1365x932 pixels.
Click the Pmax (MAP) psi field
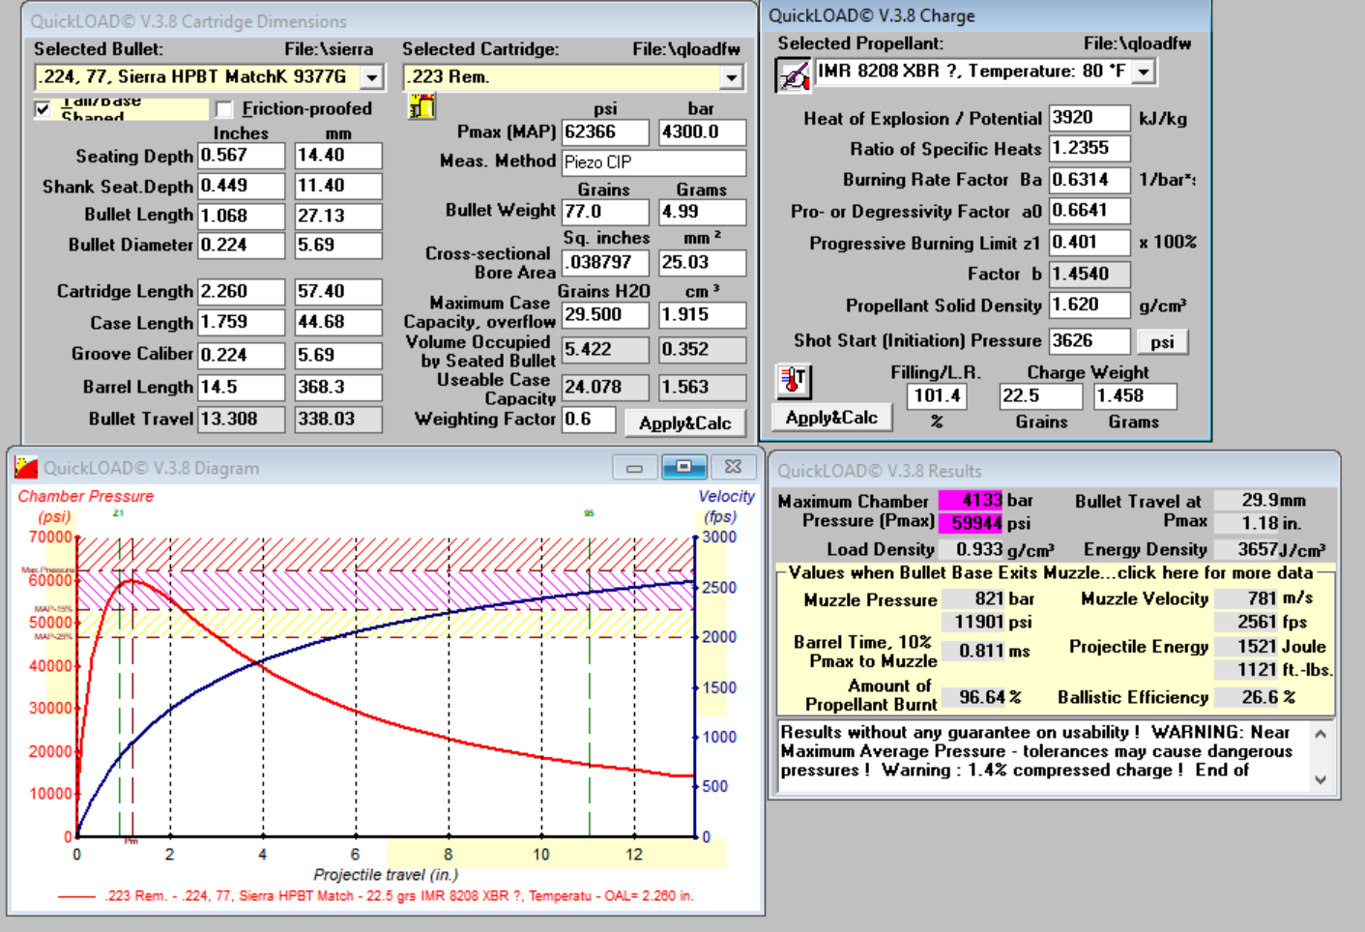click(606, 132)
